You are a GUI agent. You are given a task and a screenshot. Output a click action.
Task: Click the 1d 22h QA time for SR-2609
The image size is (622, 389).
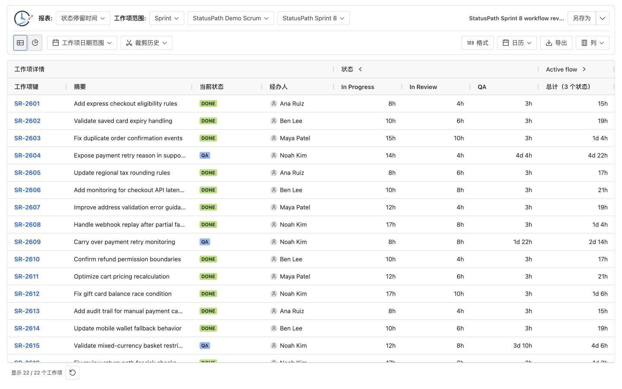point(523,242)
